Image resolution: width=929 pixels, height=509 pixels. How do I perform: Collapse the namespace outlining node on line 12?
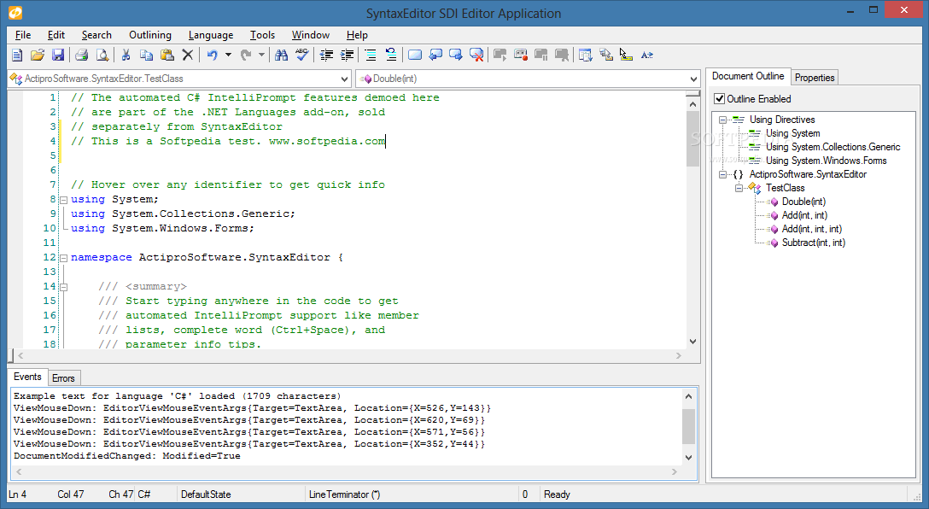point(63,258)
